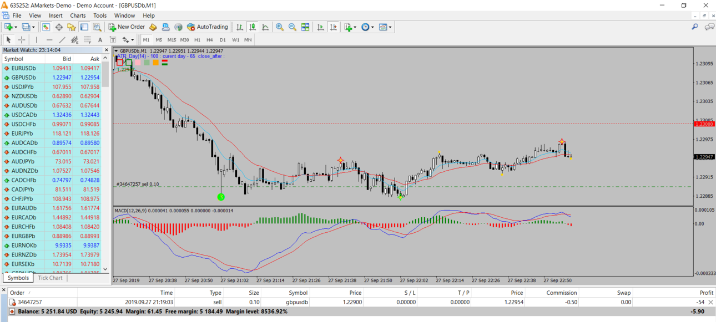
Task: Select the text label 'T' tool
Action: (113, 40)
